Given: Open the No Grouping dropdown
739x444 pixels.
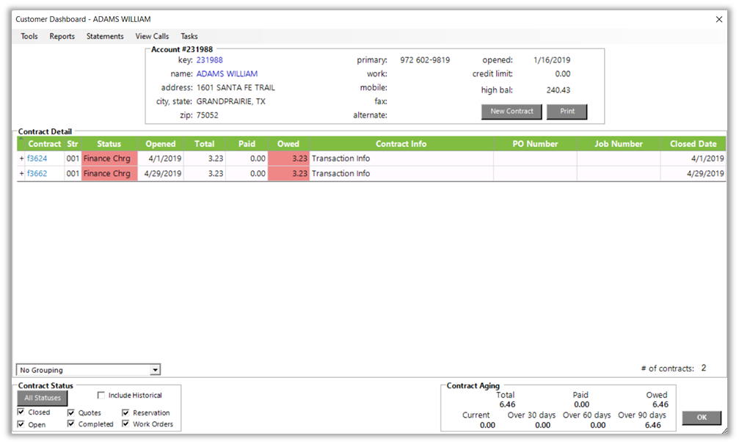Looking at the screenshot, I should click(154, 370).
